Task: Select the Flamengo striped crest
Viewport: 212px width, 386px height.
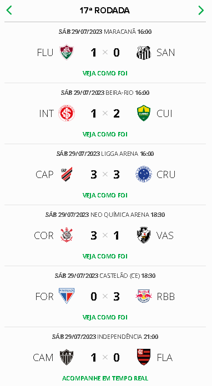Action: [144, 357]
